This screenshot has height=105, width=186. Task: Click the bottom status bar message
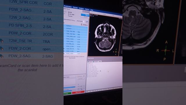click(104, 90)
